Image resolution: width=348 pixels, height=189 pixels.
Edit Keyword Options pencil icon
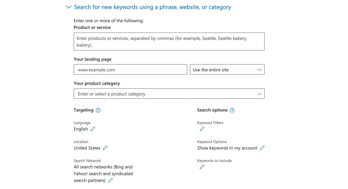coord(262,148)
